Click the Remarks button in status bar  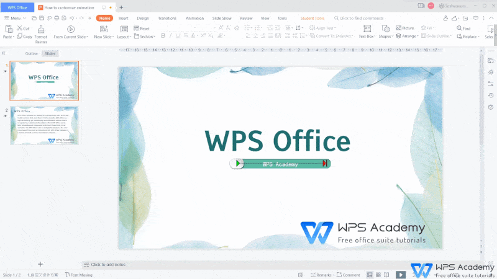pyautogui.click(x=322, y=275)
